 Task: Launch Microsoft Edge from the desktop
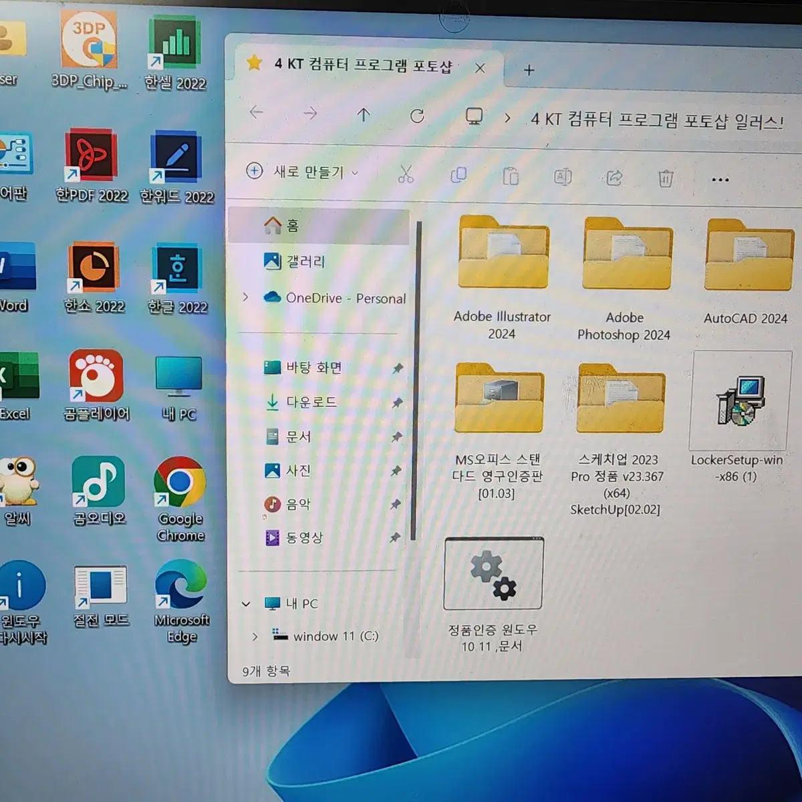181,601
